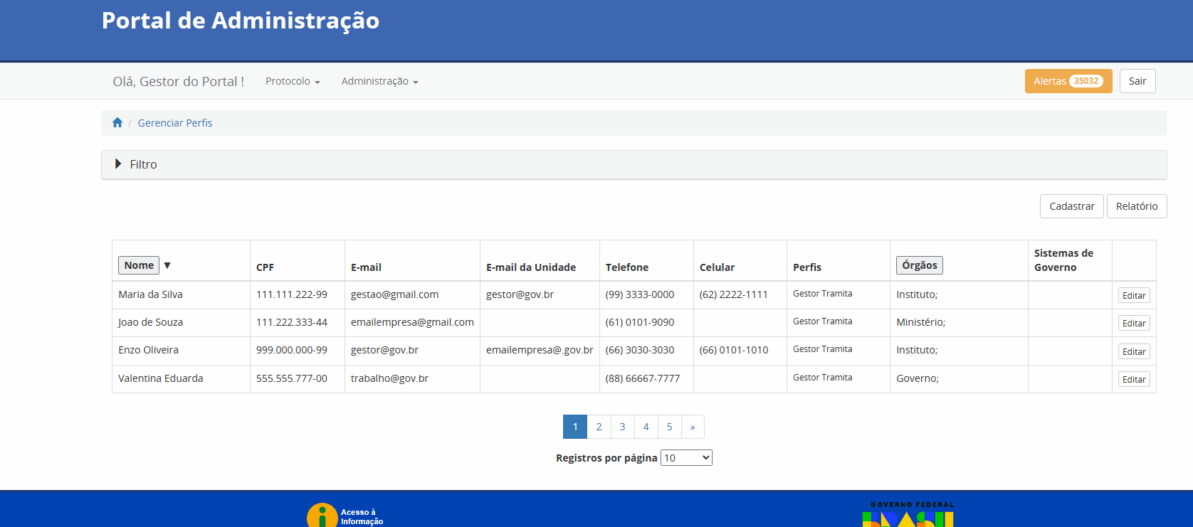Click the Cadastrar button

pyautogui.click(x=1072, y=206)
